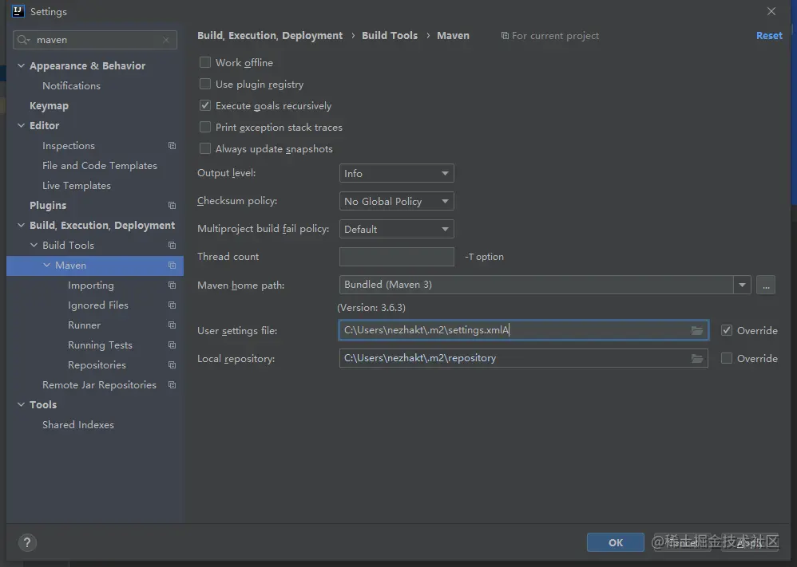Clear the maven search field

(x=166, y=40)
